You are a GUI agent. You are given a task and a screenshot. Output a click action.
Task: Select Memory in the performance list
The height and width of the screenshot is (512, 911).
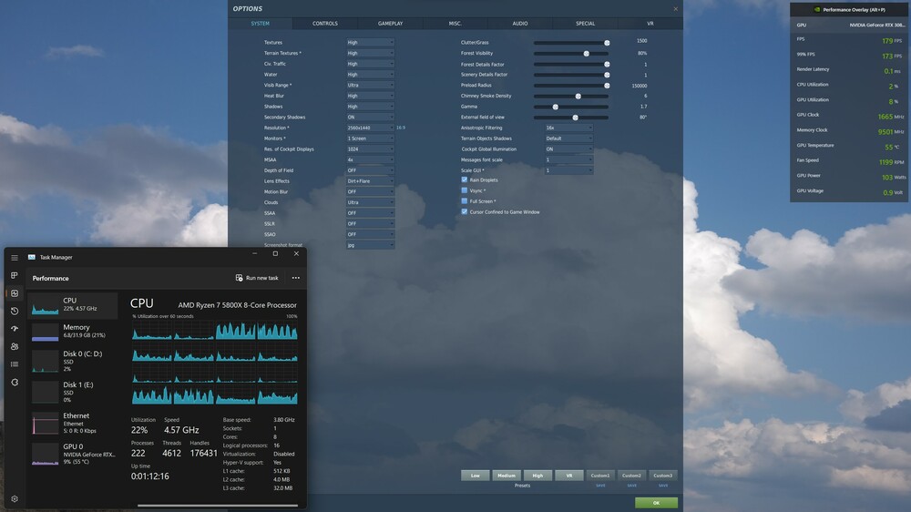[x=73, y=332]
